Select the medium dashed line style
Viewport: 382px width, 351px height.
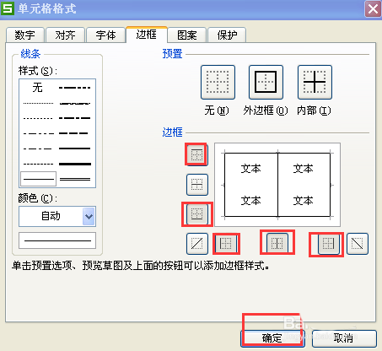click(x=74, y=133)
